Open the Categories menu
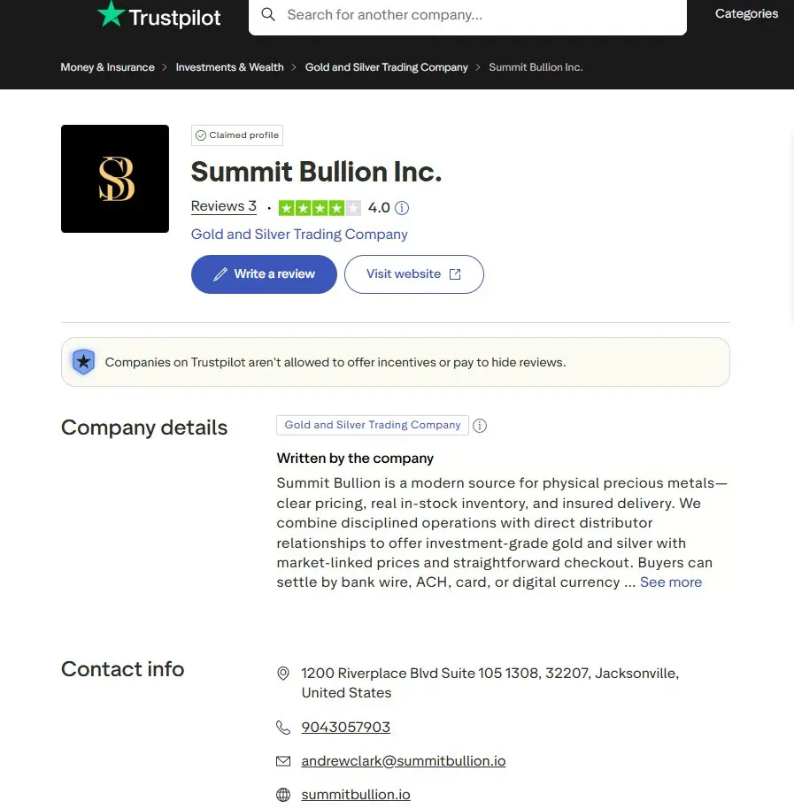 pos(746,14)
